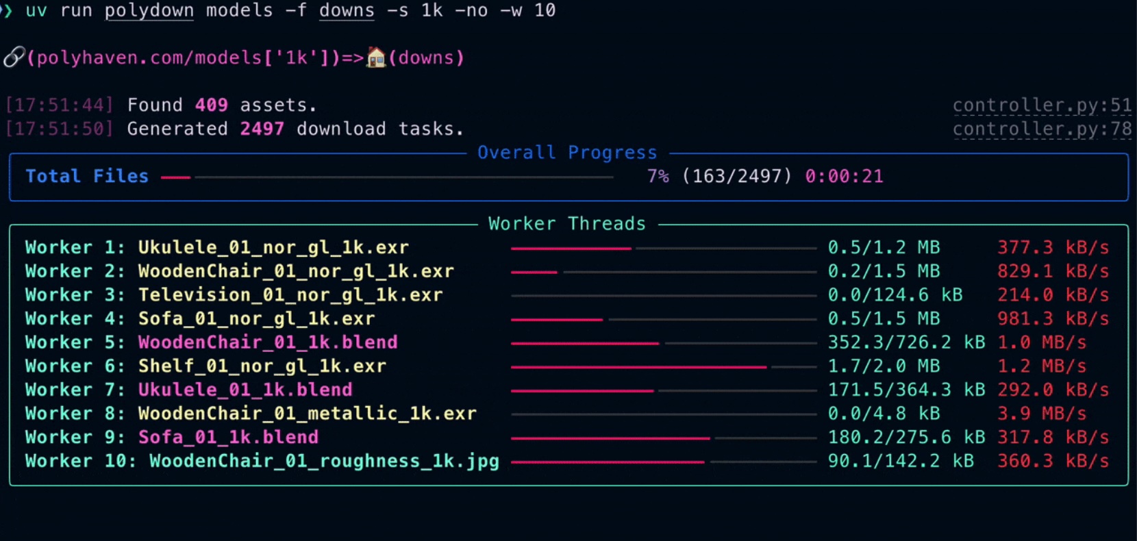This screenshot has height=541, width=1137.
Task: Click the size value 0.5/1.5 MB
Action: (884, 318)
